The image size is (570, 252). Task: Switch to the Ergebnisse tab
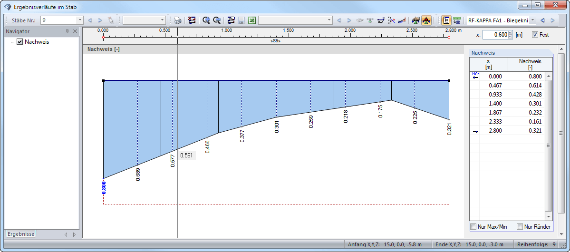pos(21,234)
